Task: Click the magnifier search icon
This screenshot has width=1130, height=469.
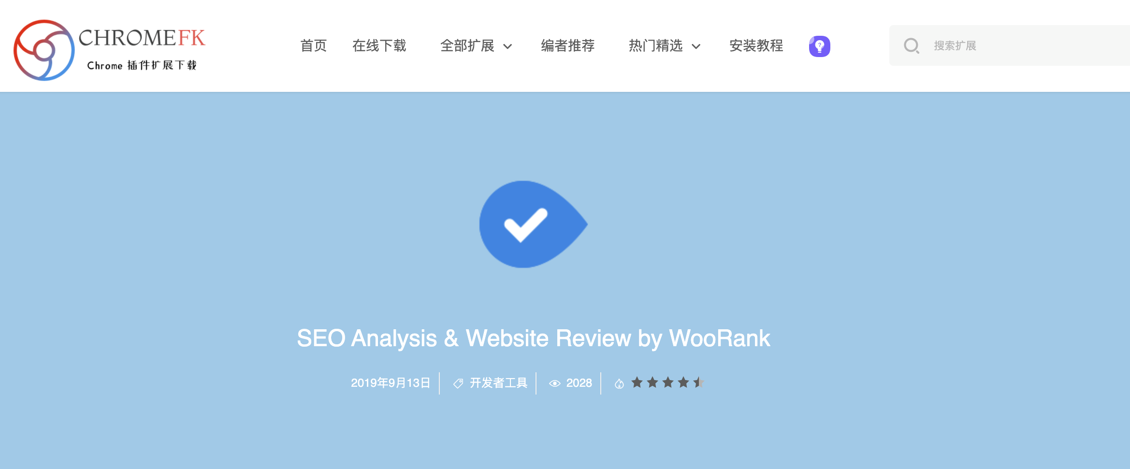Action: (x=912, y=46)
